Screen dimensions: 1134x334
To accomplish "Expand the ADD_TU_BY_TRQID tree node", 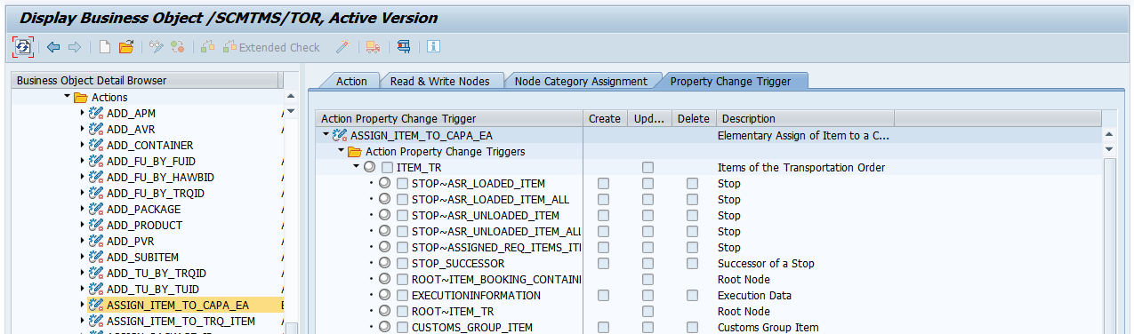I will 83,274.
